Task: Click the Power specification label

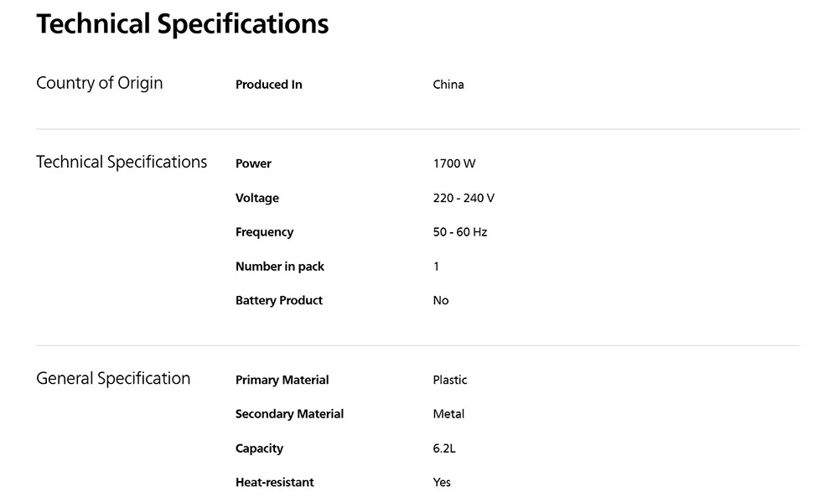Action: coord(253,163)
